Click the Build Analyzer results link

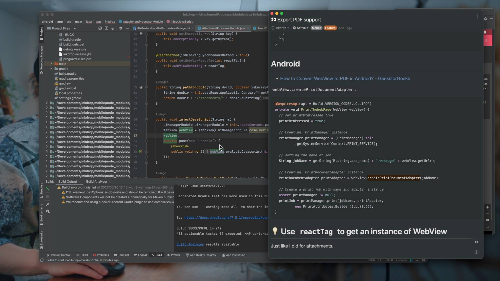190,244
